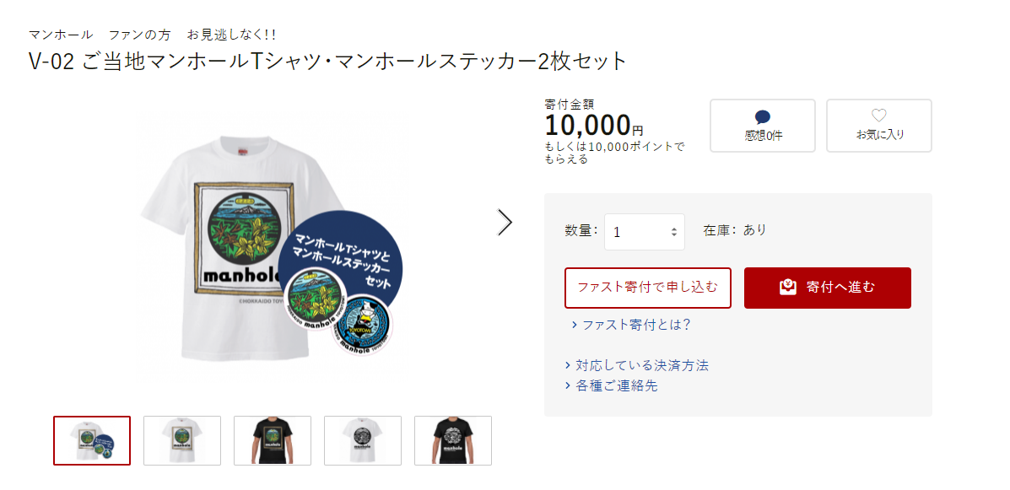This screenshot has height=490, width=1010.
Task: Click the quantity stepper arrows
Action: coord(674,233)
